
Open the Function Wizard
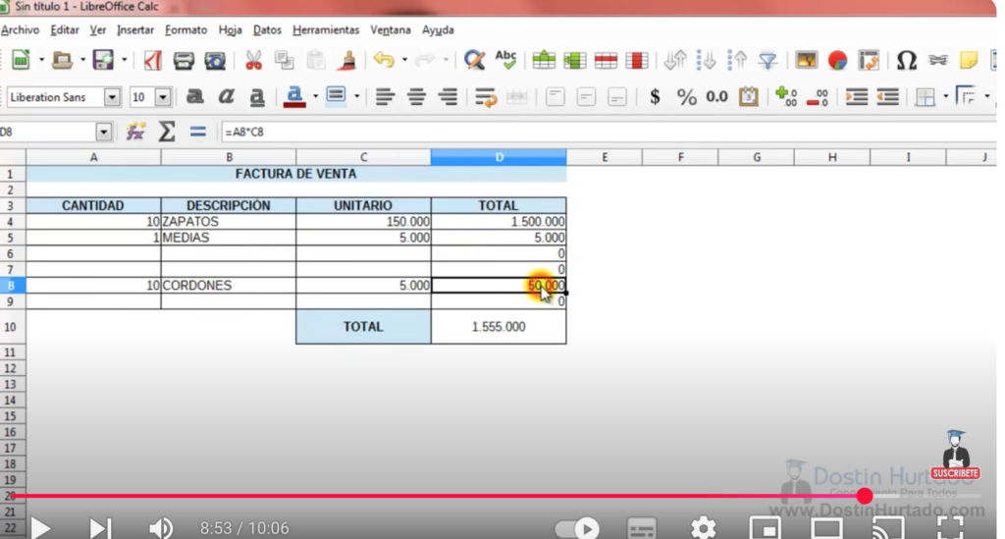(x=135, y=132)
